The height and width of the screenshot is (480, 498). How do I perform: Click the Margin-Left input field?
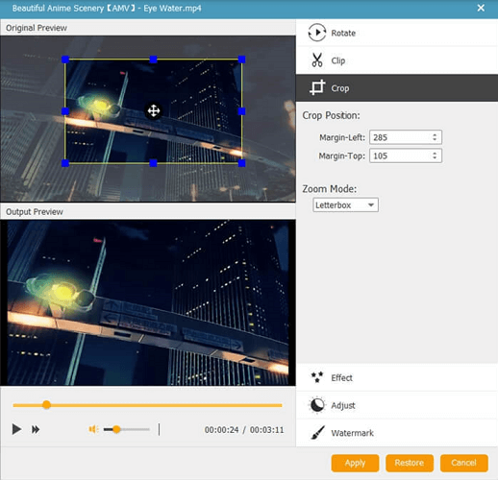(406, 137)
